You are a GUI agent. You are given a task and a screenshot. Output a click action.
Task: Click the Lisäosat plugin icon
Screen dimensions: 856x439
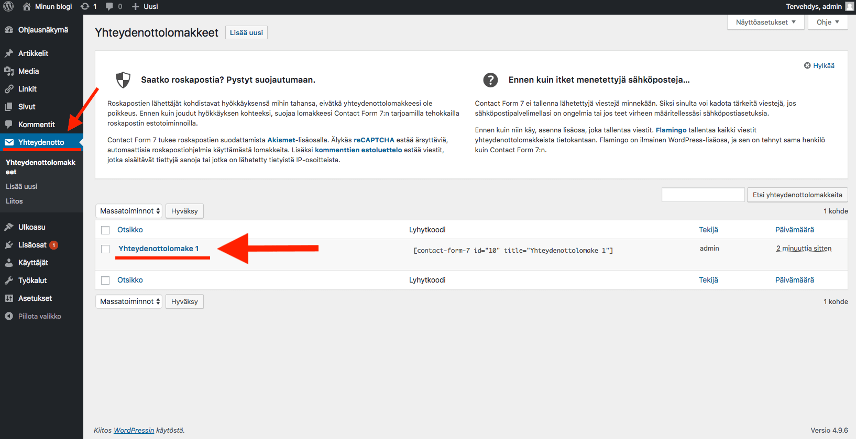coord(9,245)
